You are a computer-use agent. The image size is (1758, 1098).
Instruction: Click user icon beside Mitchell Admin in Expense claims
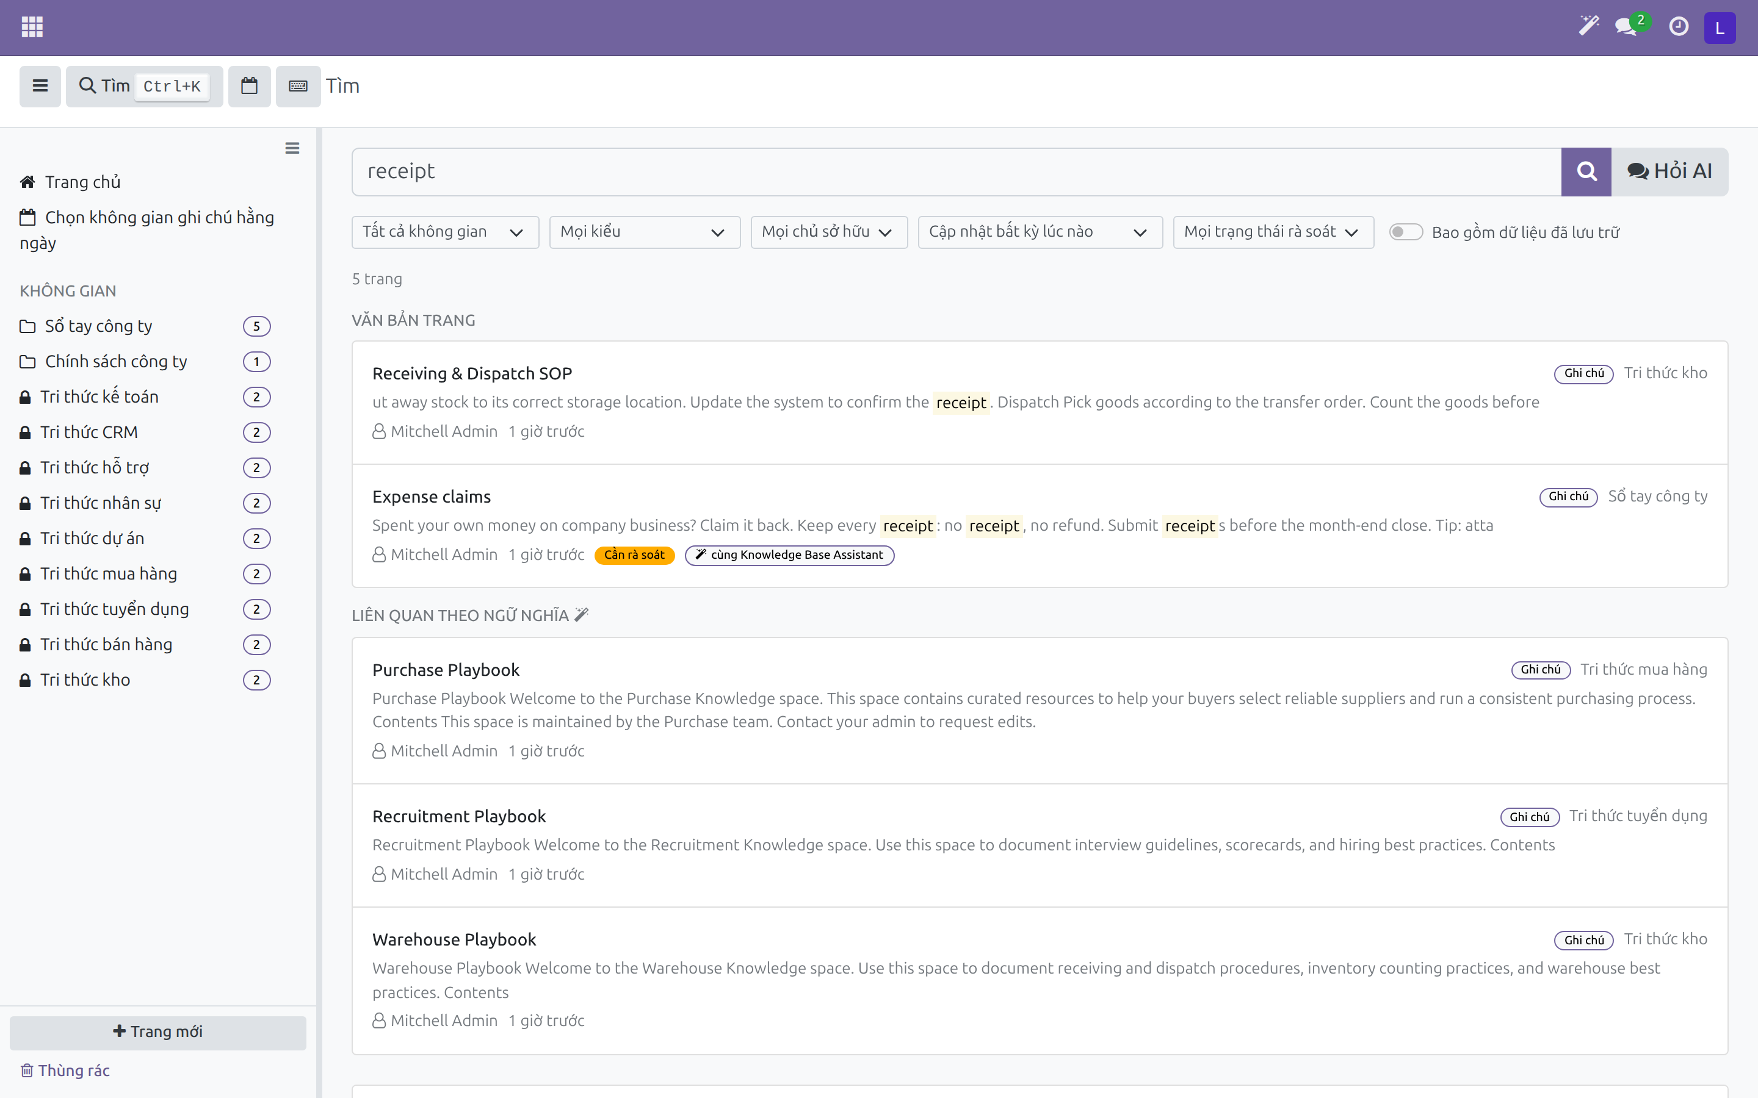(x=378, y=555)
